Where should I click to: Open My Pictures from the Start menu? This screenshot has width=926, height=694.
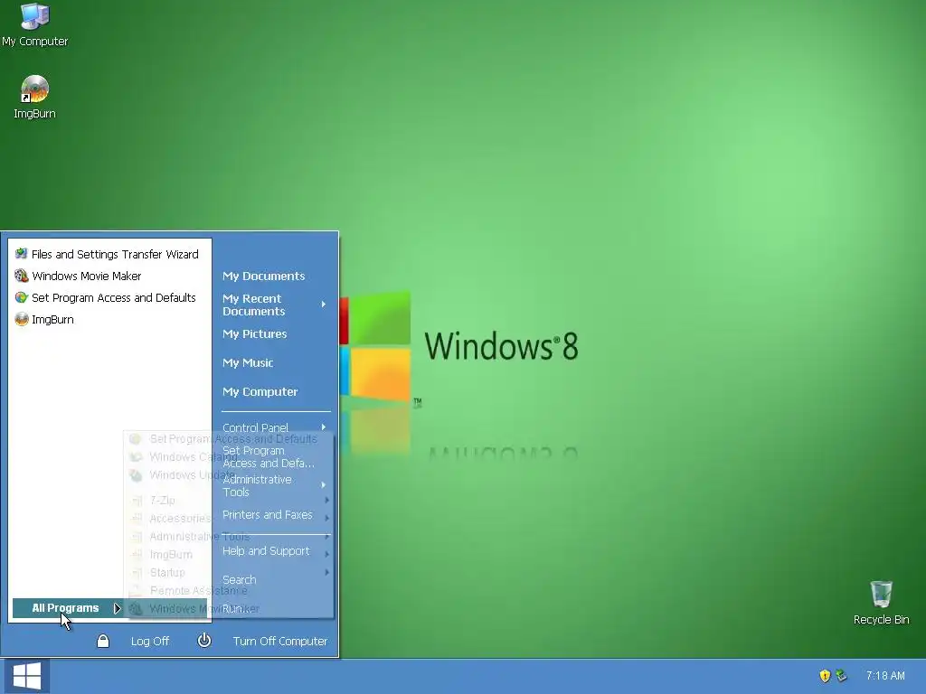[254, 333]
